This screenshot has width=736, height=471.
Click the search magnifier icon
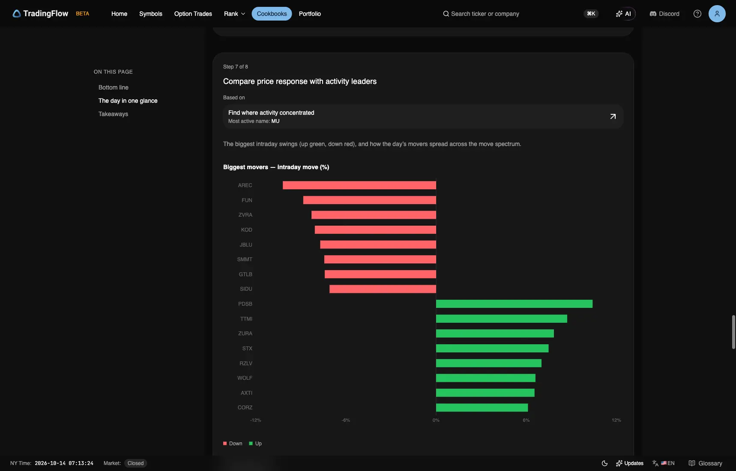click(446, 14)
